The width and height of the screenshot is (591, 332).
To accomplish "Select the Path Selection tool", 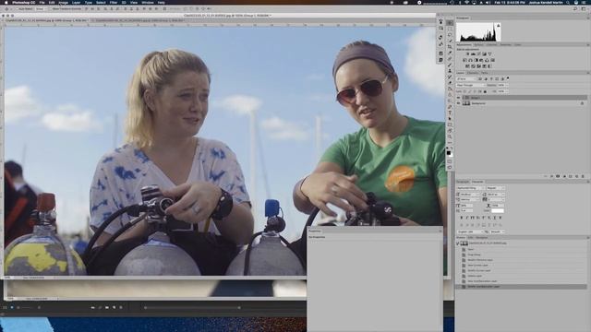I will click(450, 119).
